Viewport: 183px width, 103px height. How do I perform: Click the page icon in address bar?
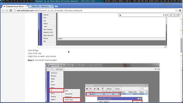15,10
